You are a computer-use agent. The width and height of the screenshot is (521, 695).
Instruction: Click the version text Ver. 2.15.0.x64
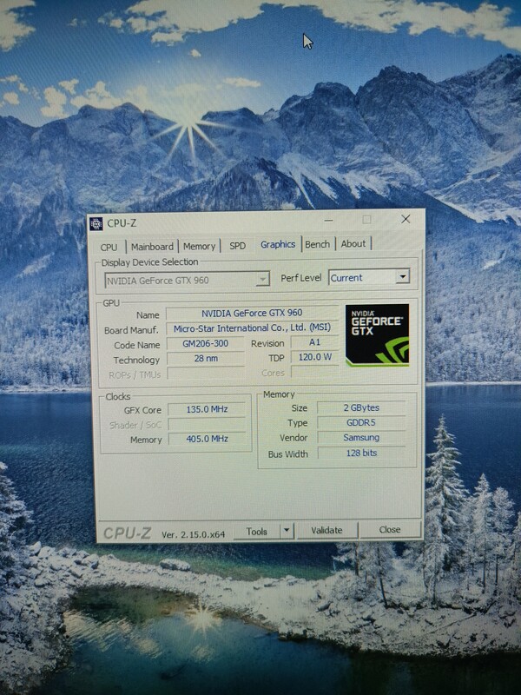pyautogui.click(x=193, y=534)
